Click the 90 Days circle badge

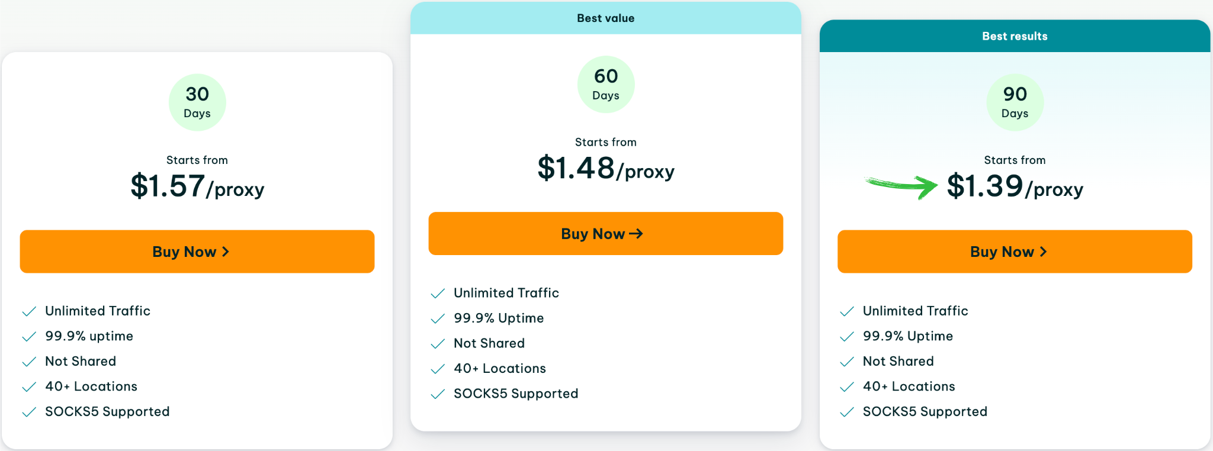pos(1015,102)
